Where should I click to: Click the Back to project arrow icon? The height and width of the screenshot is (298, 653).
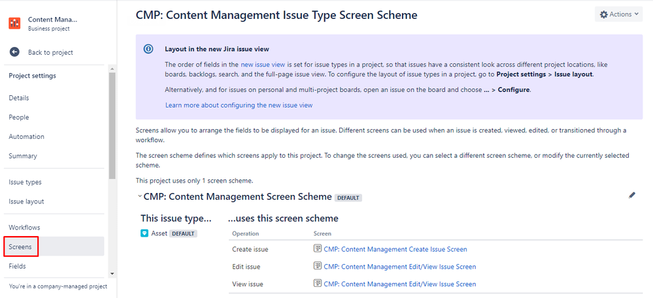pyautogui.click(x=14, y=52)
